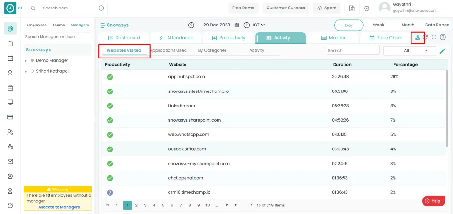This screenshot has width=453, height=214.
Task: Open the Productivity tab
Action: pos(229,38)
